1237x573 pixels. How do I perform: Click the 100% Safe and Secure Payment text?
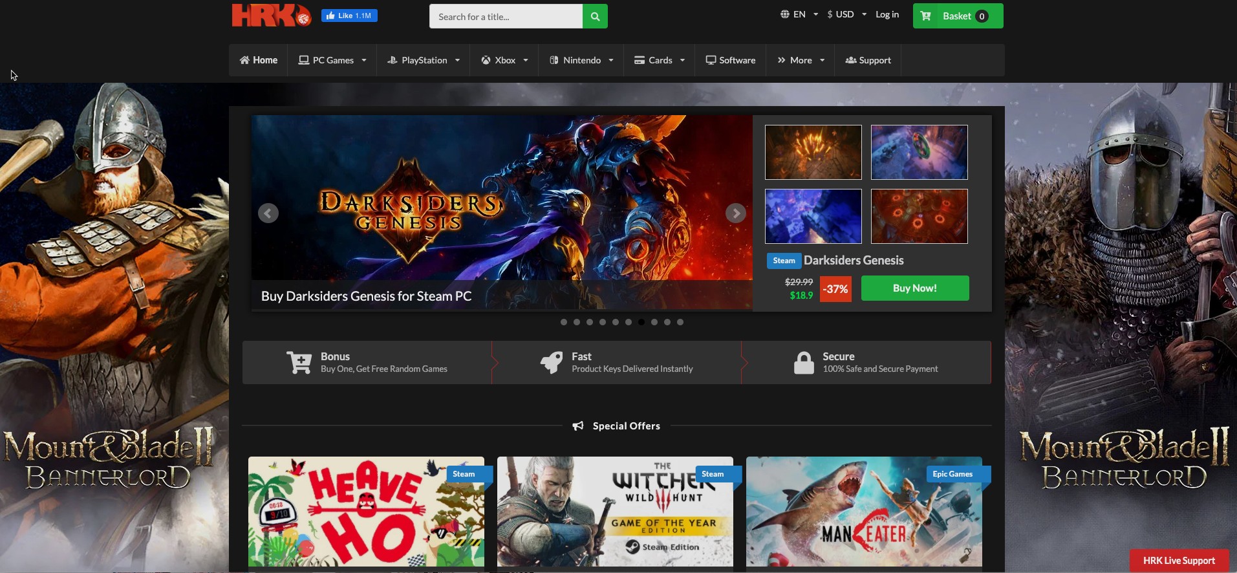click(880, 369)
